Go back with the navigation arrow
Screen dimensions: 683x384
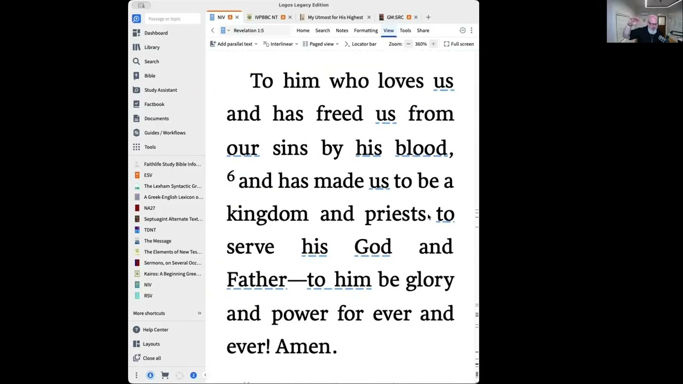[212, 30]
